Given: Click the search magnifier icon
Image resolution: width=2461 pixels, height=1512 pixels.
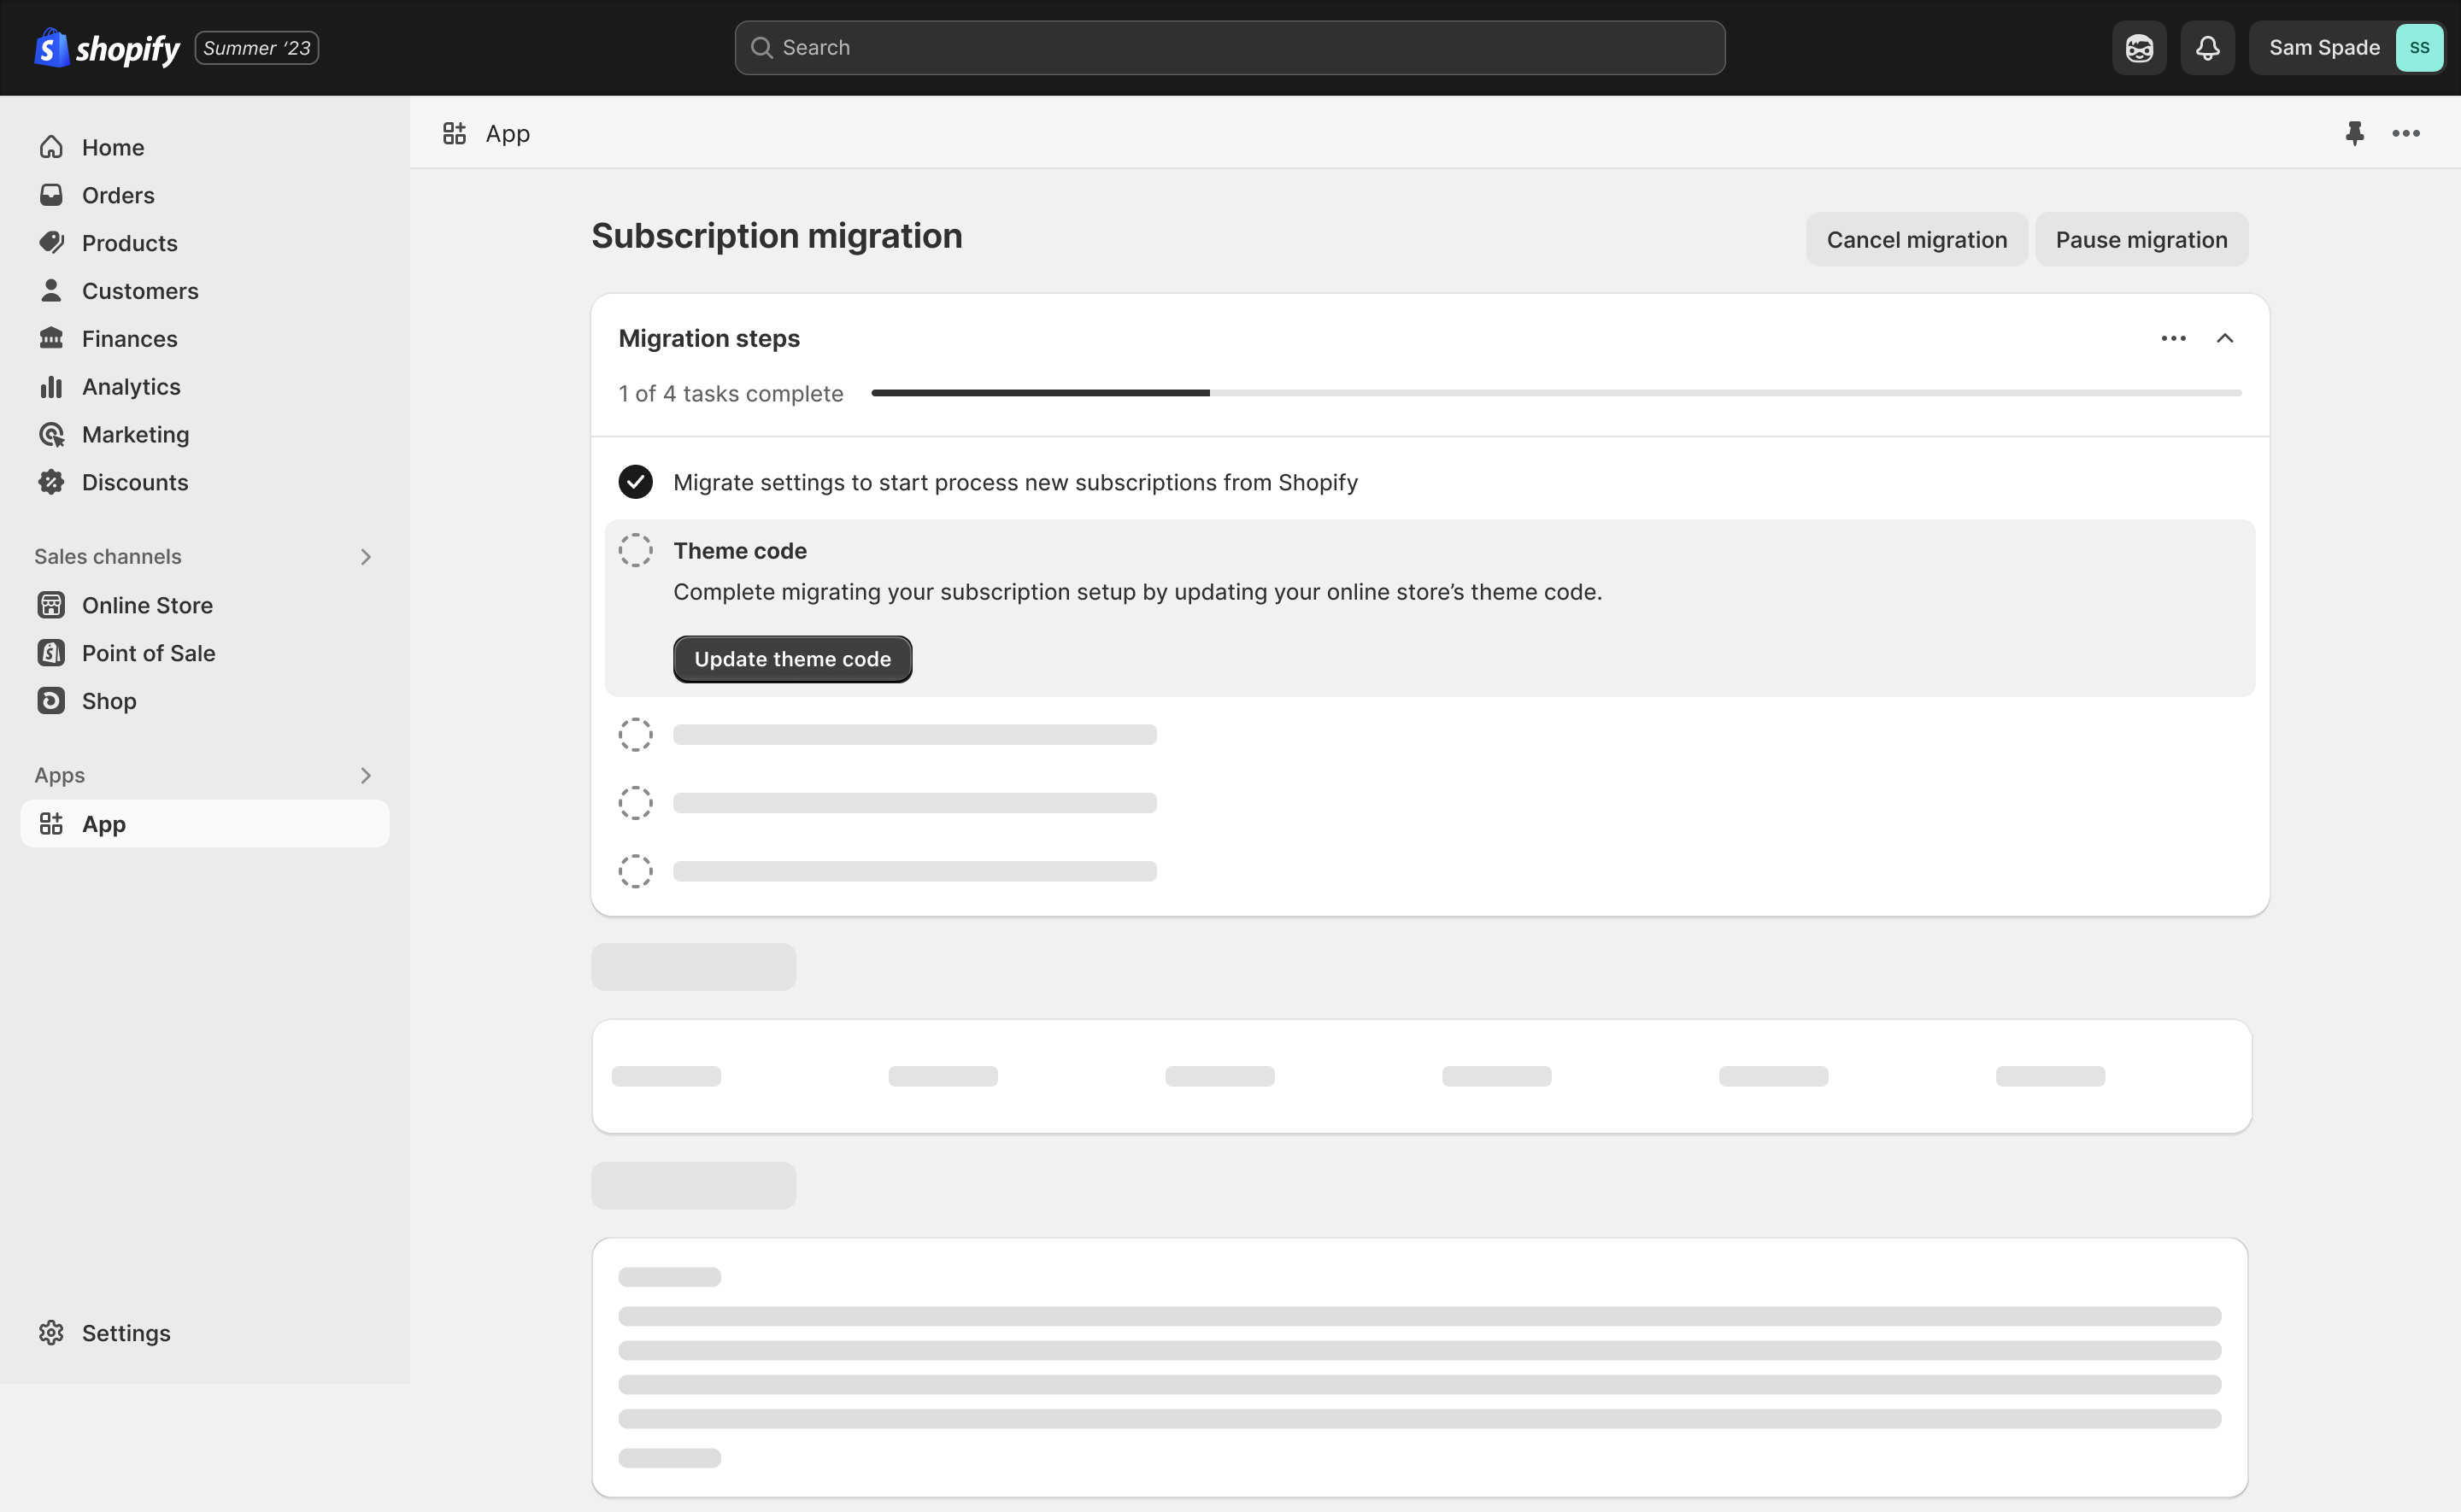Looking at the screenshot, I should pos(761,48).
